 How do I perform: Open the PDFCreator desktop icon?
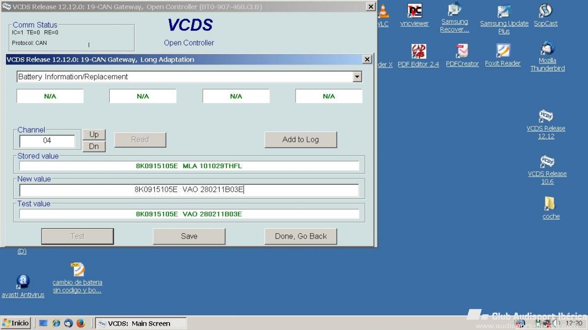tap(462, 51)
